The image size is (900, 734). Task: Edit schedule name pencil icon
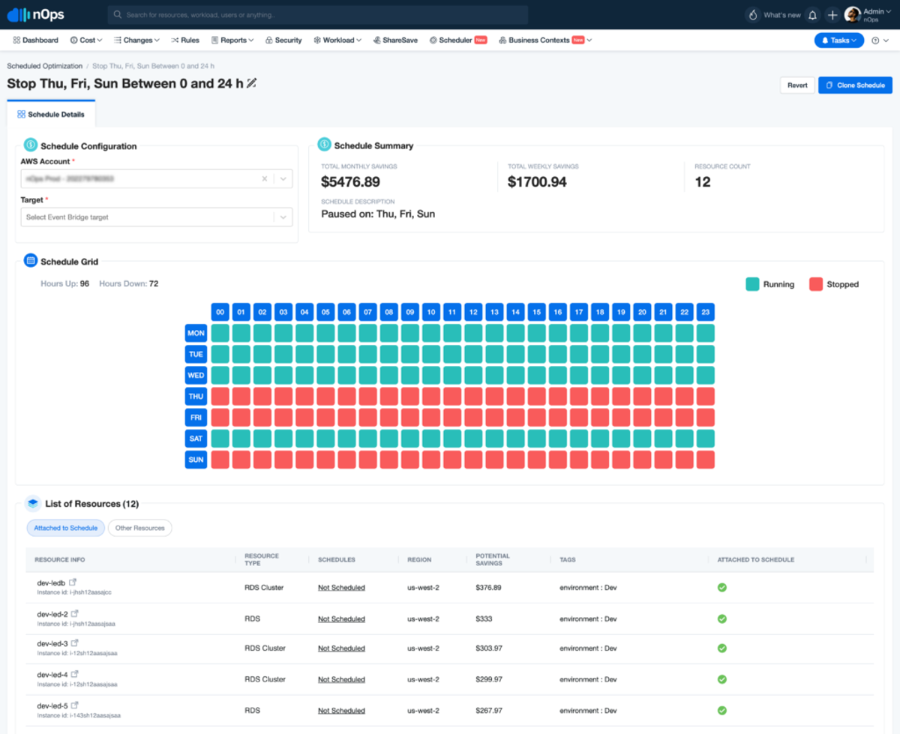251,83
